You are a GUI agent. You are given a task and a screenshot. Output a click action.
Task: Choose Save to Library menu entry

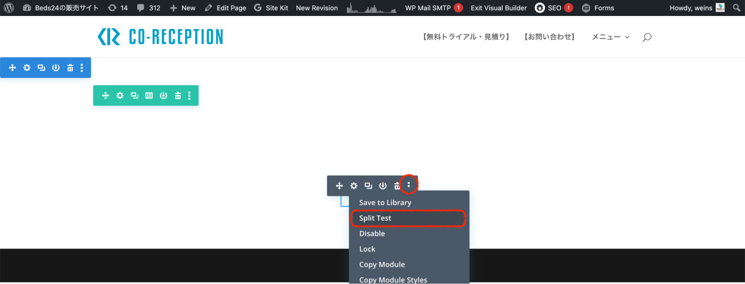385,203
